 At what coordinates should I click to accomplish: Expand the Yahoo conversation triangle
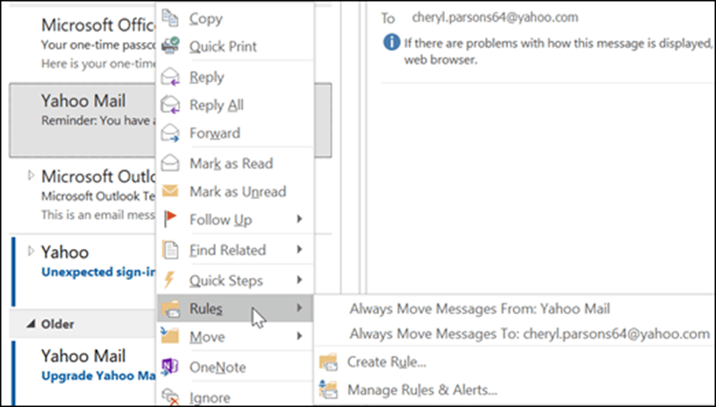(x=31, y=251)
